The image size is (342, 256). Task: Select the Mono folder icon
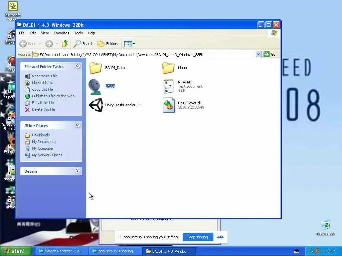tap(168, 68)
